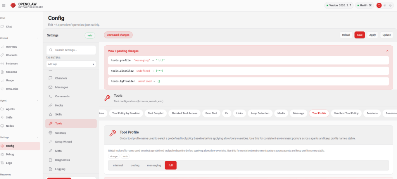The width and height of the screenshot is (397, 179).
Task: Select Messages in the Settings category list
Action: coord(71,87)
